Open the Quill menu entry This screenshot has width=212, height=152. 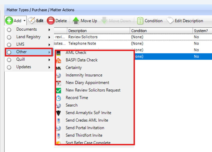tap(29, 60)
